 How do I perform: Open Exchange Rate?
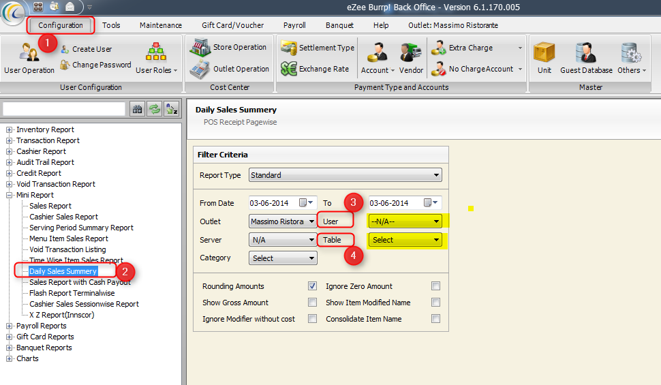point(316,69)
